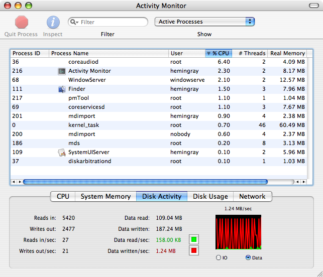Select the coreaudiod process row

(x=159, y=62)
